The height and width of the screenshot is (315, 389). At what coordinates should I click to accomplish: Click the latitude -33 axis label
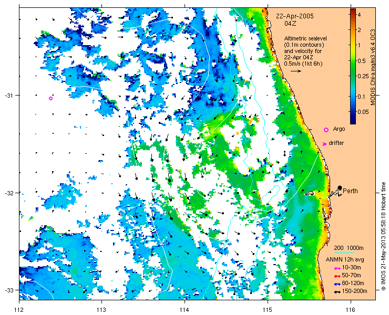(x=9, y=290)
